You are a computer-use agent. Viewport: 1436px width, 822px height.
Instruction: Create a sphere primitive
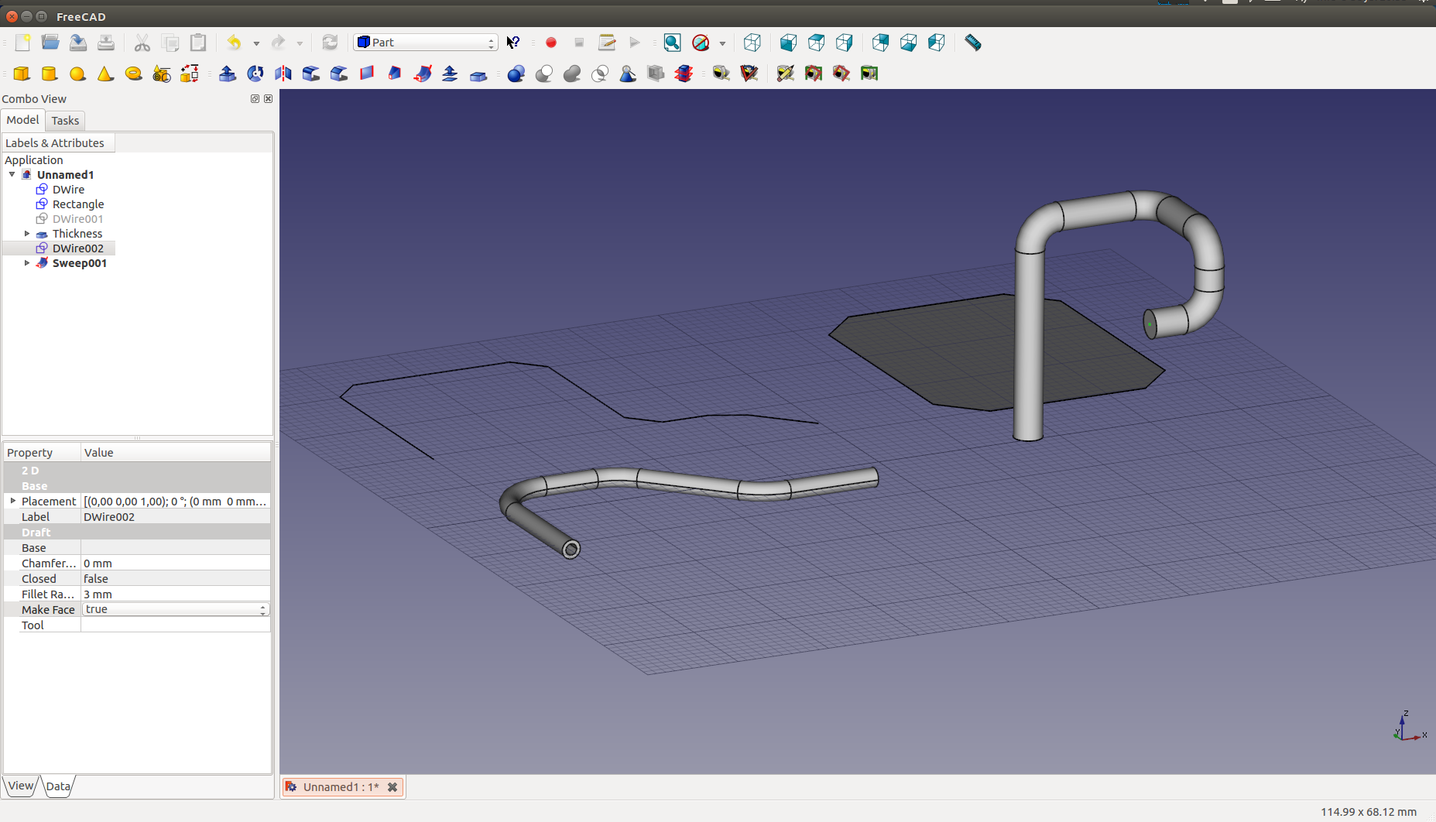click(x=77, y=74)
